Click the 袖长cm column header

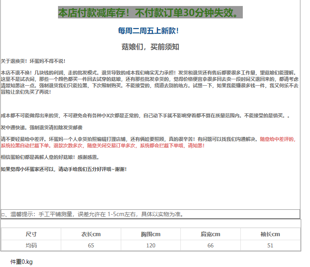pyautogui.click(x=270, y=234)
